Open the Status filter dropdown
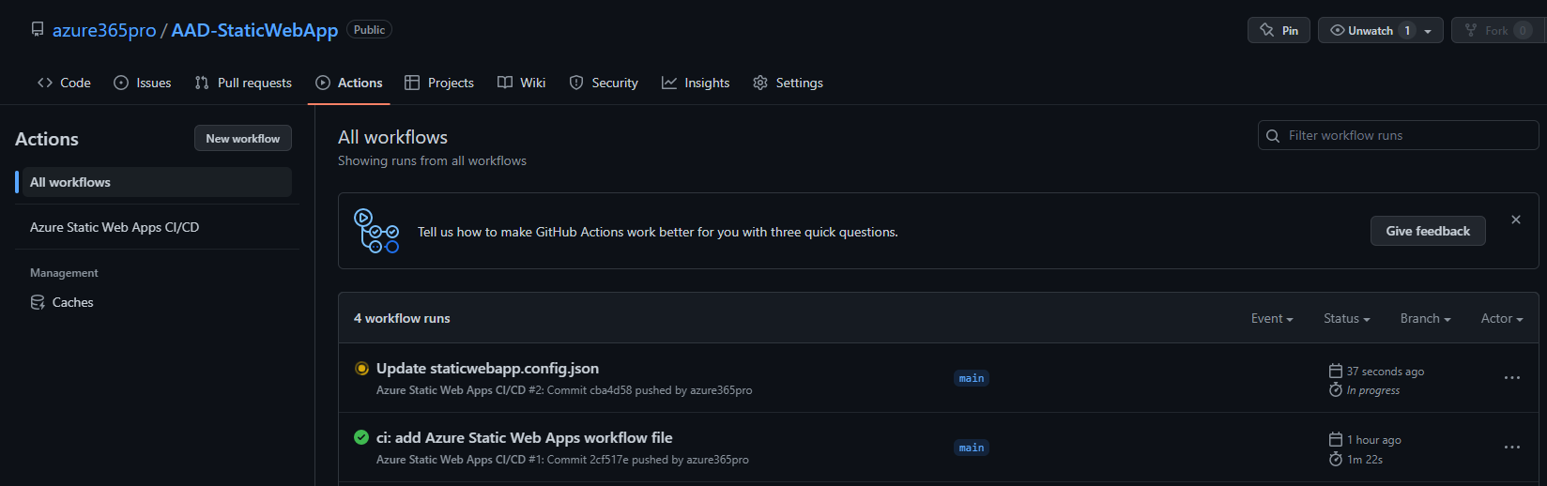Image resolution: width=1547 pixels, height=486 pixels. pyautogui.click(x=1347, y=319)
